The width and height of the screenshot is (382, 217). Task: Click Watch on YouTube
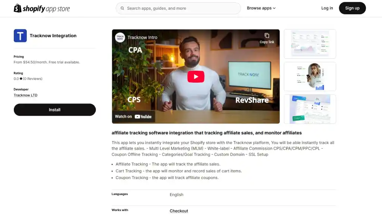[x=133, y=117]
